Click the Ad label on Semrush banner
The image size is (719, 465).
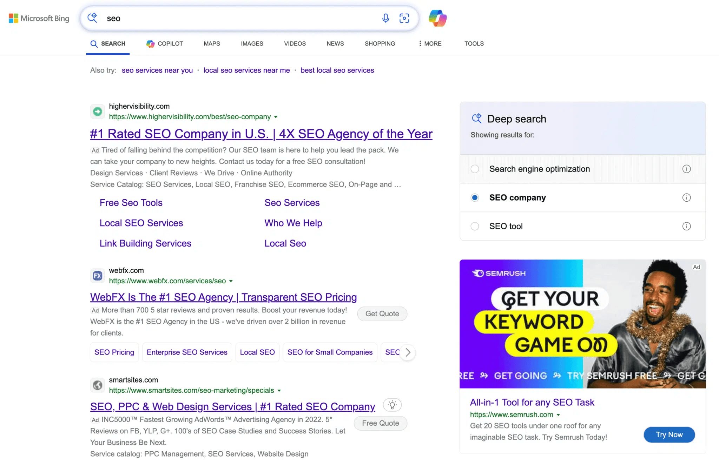(x=697, y=267)
